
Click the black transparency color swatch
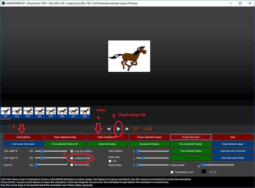(x=204, y=172)
